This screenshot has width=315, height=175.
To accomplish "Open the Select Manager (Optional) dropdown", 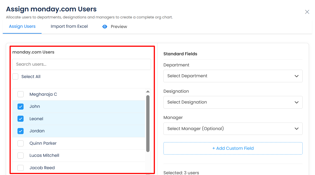I will 233,129.
